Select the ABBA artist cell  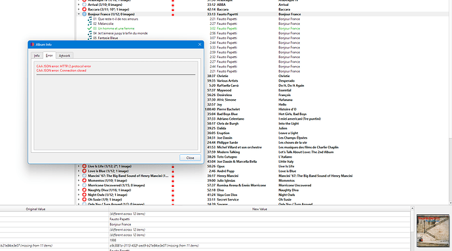pos(221,5)
